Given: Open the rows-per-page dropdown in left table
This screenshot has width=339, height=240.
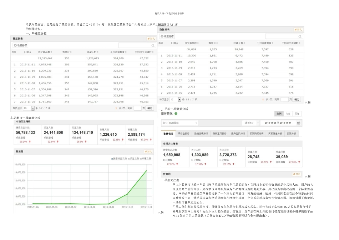Looking at the screenshot, I should click(33, 108).
